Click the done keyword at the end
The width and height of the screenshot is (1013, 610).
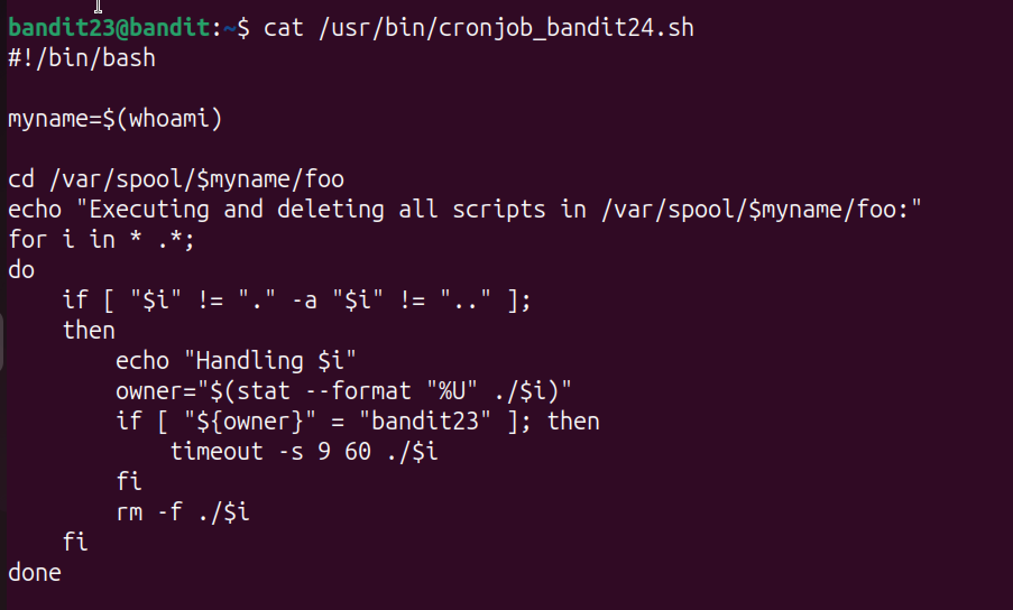tap(35, 572)
